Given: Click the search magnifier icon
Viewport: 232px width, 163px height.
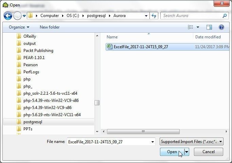Looking at the screenshot, I should pos(225,16).
